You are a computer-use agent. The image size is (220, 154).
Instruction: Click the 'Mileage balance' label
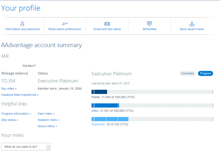[15, 73]
